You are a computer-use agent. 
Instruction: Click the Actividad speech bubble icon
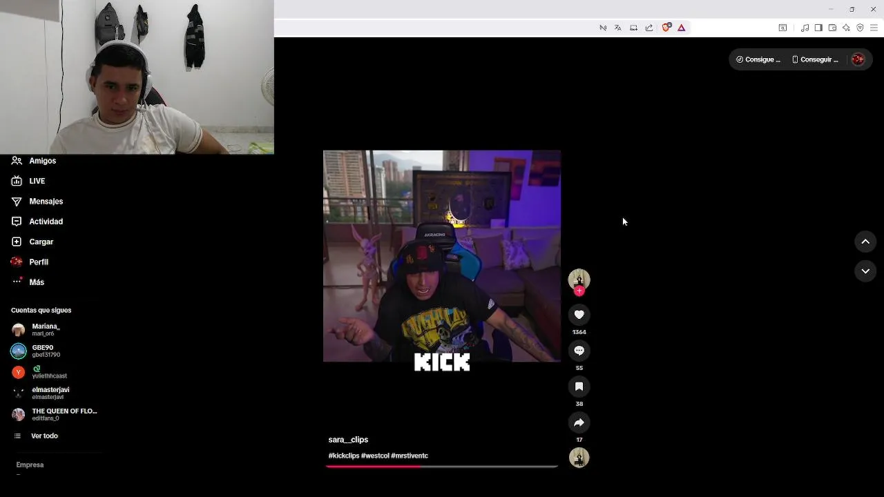pyautogui.click(x=17, y=222)
